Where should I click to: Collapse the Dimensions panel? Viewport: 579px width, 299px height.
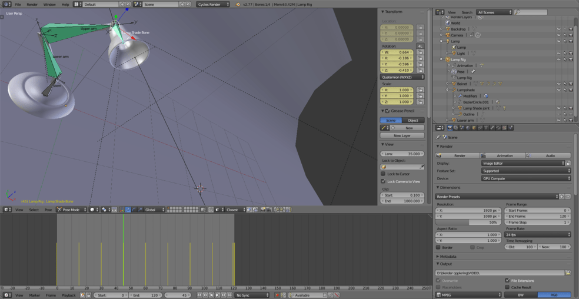coord(450,188)
